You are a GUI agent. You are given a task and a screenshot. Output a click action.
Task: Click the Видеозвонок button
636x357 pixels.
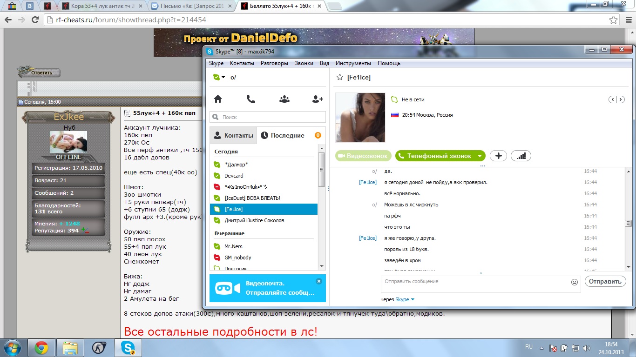coord(364,156)
